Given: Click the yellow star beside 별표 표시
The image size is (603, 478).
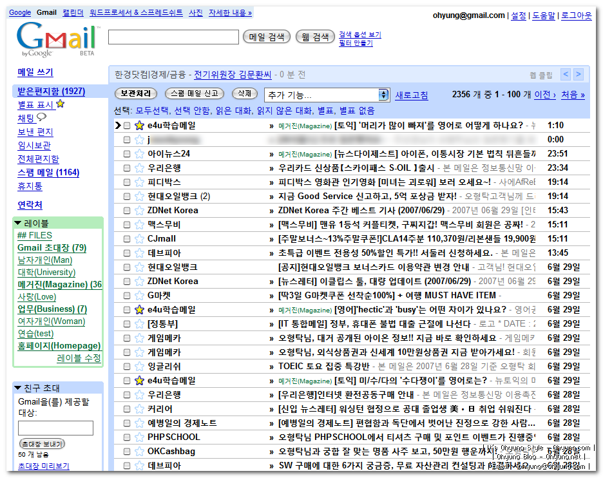Looking at the screenshot, I should click(x=61, y=104).
